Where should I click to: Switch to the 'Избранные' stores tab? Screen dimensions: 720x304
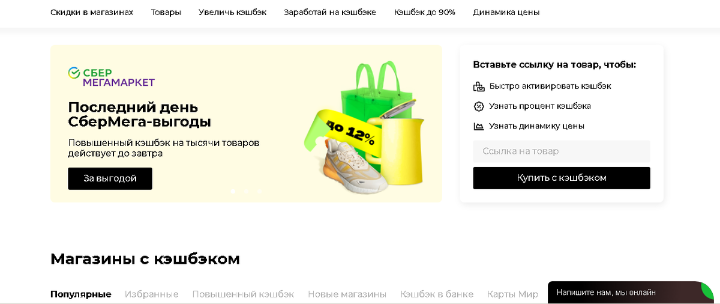coord(152,294)
